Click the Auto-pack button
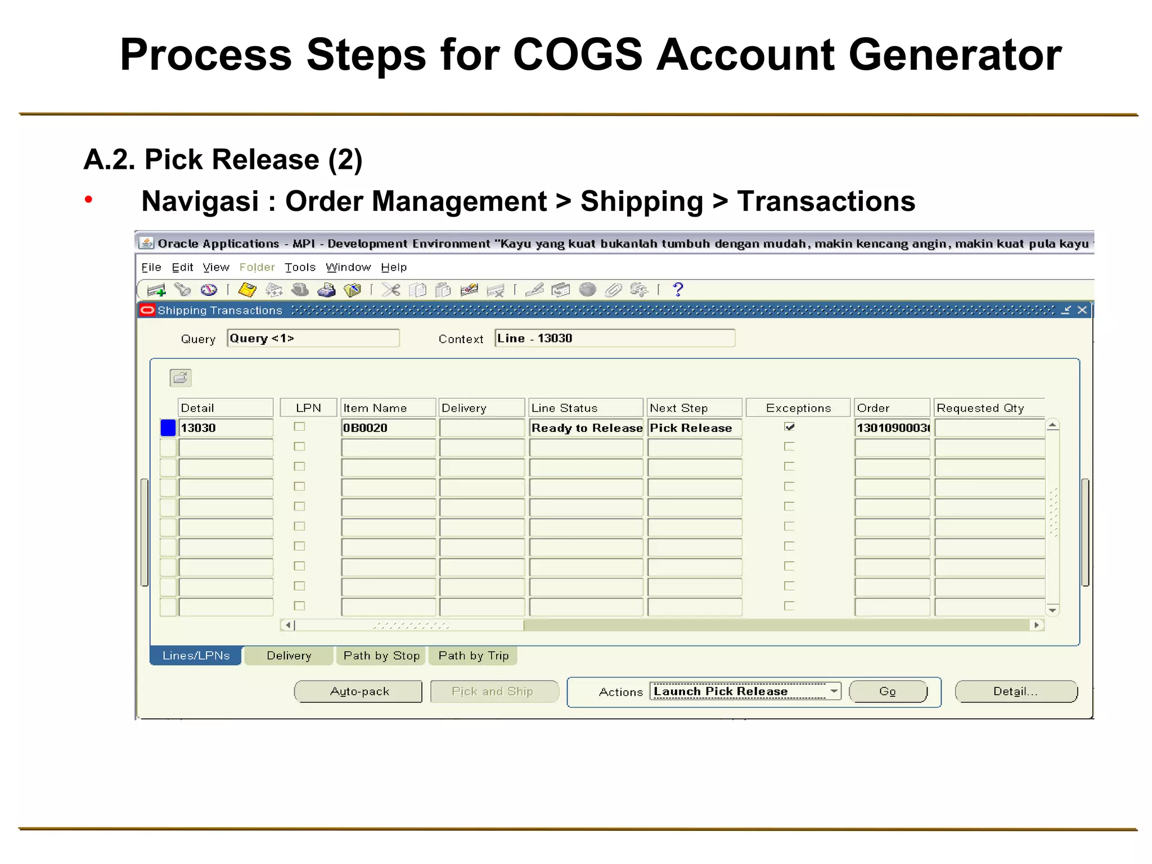1152x864 pixels. pyautogui.click(x=359, y=691)
